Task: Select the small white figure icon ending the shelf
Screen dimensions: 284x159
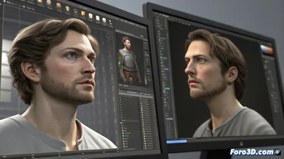Action: [110, 23]
